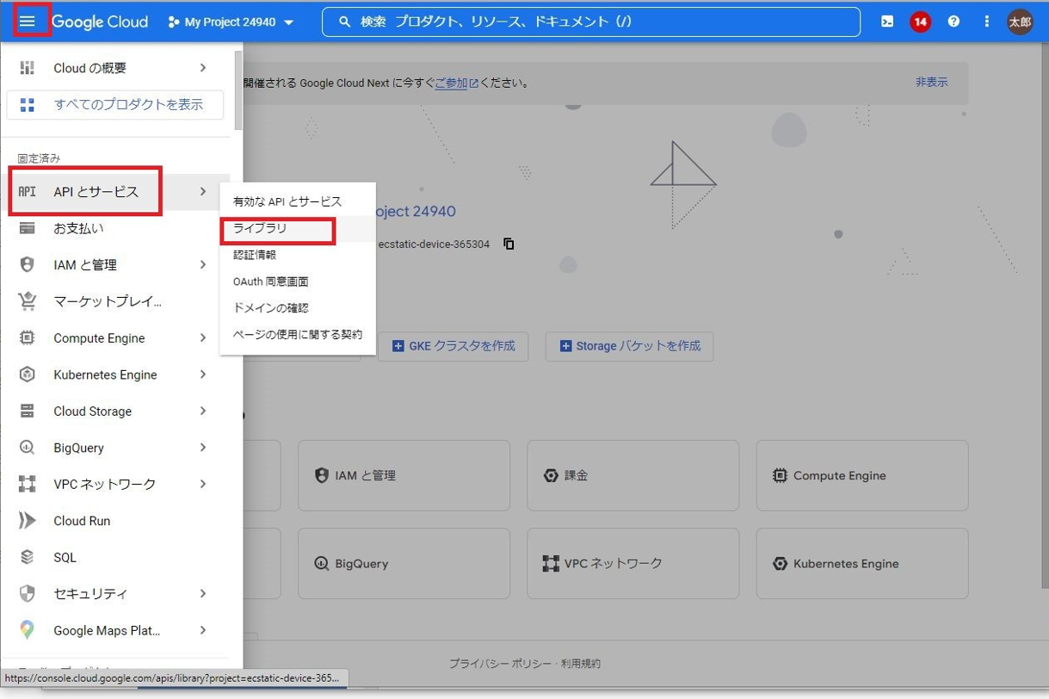
Task: Click the VPC ネットワーク icon in sidebar
Action: (x=28, y=485)
